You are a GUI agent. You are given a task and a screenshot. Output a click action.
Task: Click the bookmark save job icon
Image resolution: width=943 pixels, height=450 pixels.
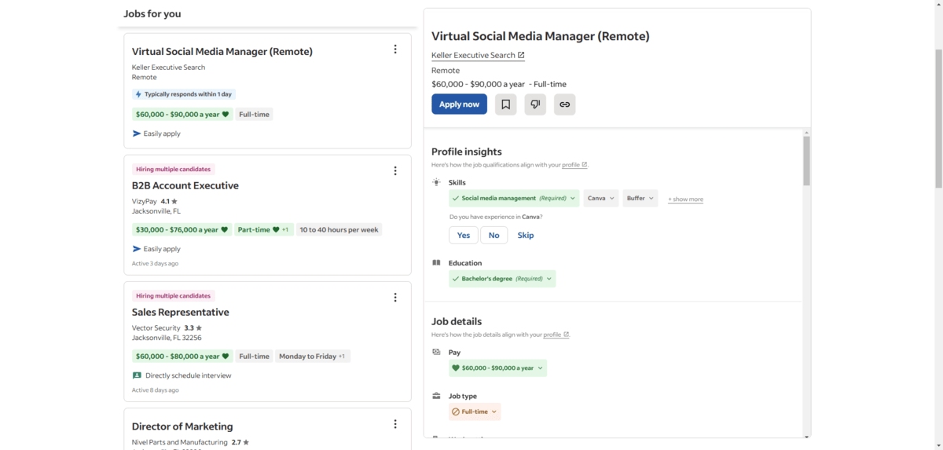(505, 104)
